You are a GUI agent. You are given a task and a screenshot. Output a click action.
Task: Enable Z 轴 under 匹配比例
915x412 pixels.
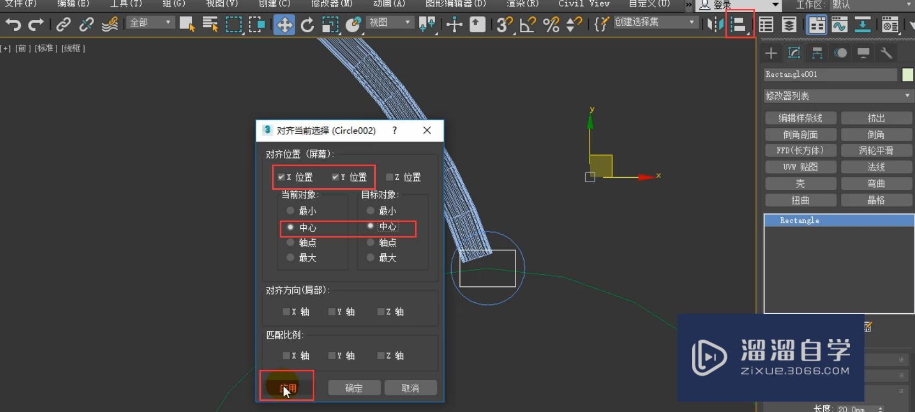click(381, 355)
